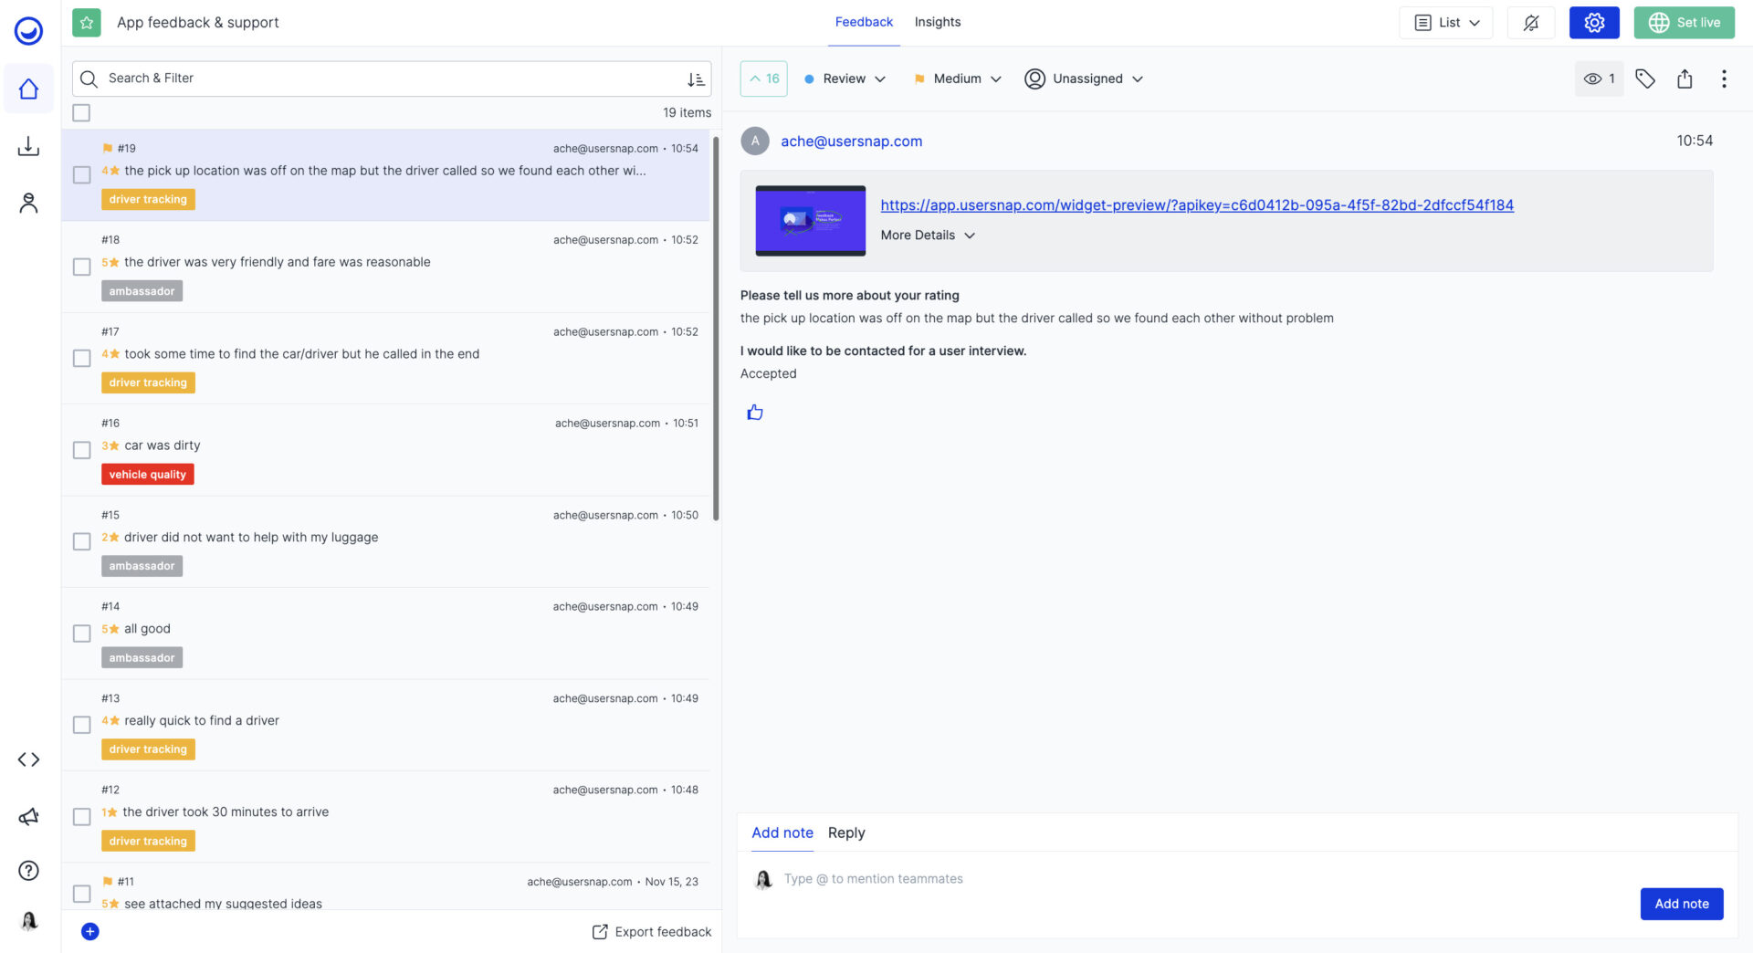Open the blue settings gear
This screenshot has width=1753, height=953.
point(1594,22)
